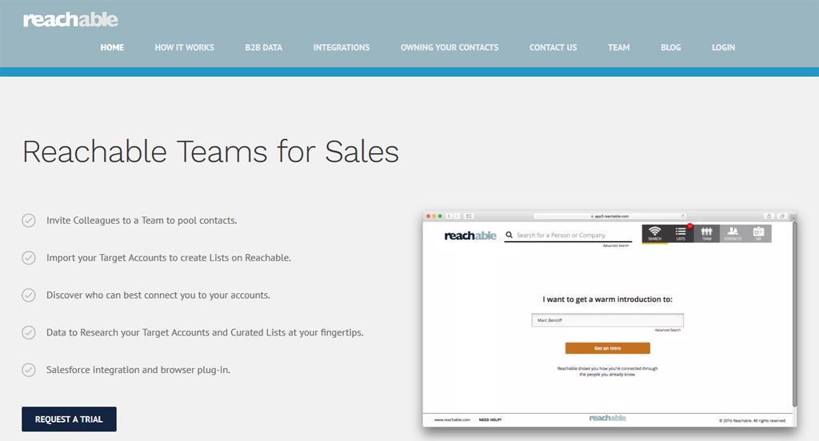Click the check icon beside Import your Target Accounts
This screenshot has width=819, height=441.
tap(29, 258)
